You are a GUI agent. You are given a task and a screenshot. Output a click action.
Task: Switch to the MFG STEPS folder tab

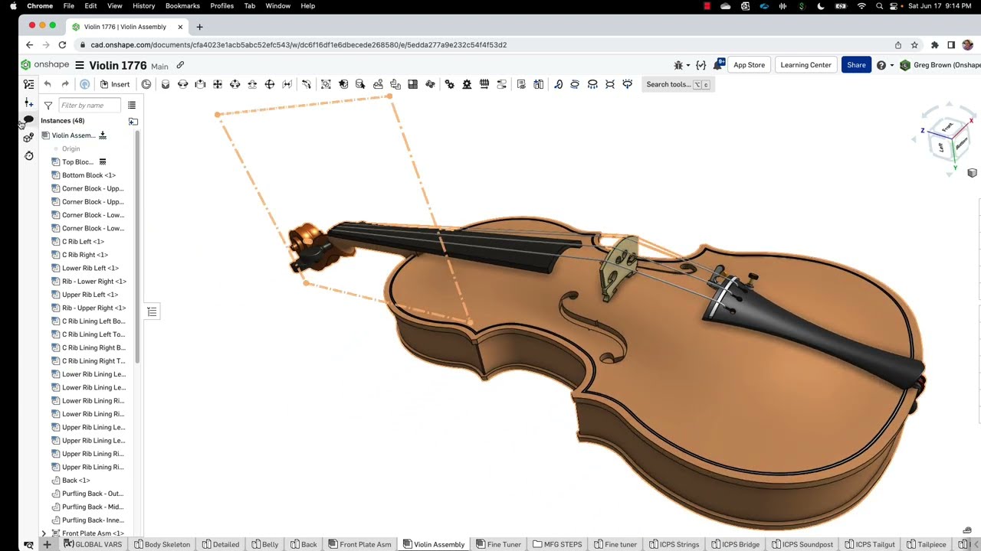click(x=557, y=544)
